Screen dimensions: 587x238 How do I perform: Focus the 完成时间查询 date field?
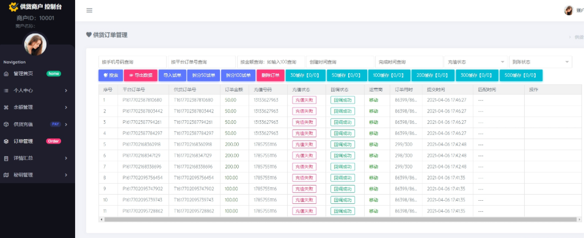[409, 62]
